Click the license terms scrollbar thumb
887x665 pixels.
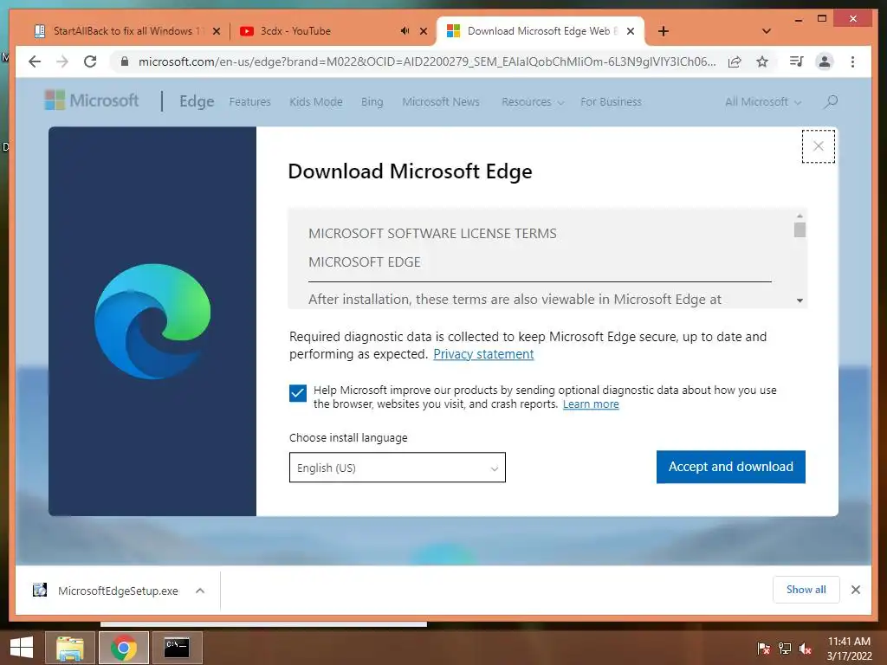point(800,229)
